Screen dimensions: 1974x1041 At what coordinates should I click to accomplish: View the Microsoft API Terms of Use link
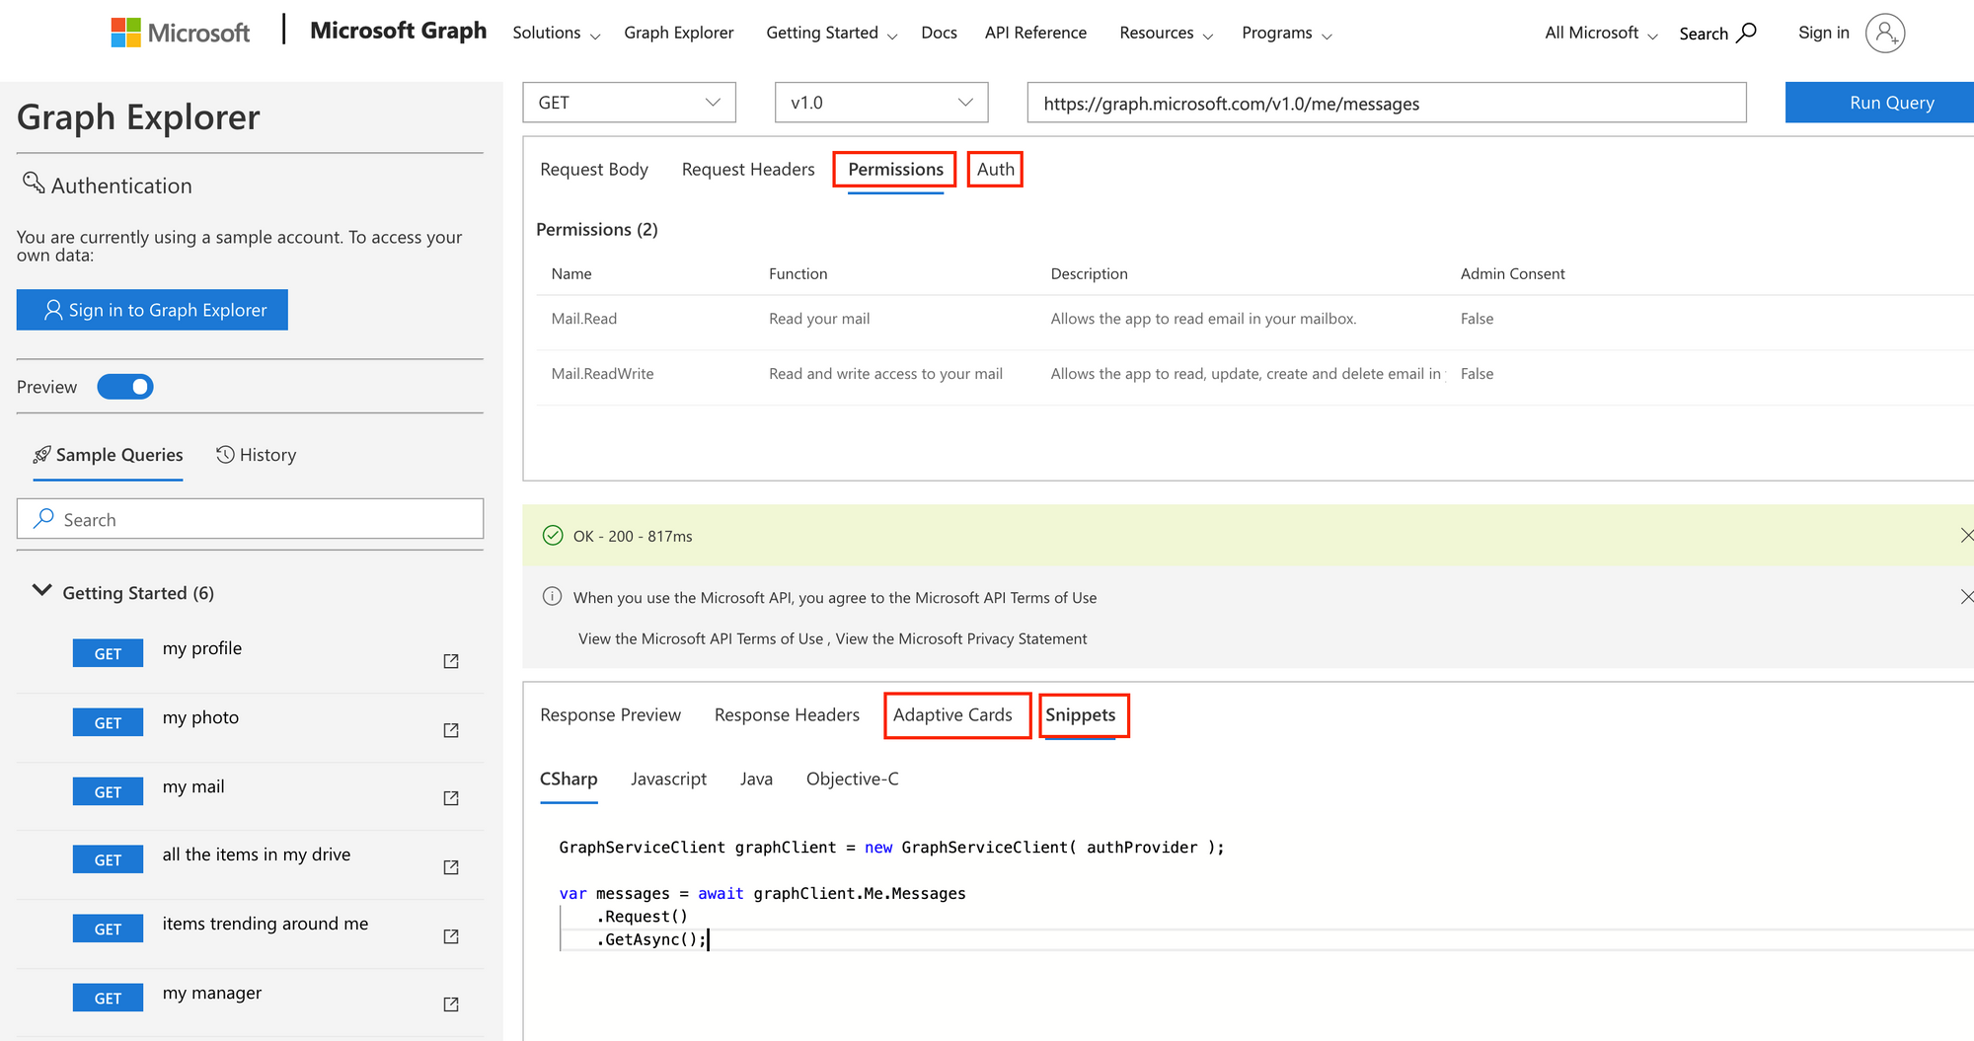click(x=701, y=638)
